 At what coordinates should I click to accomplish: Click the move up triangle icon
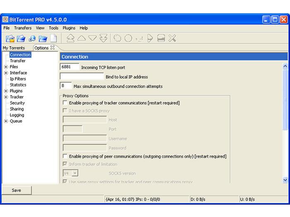82,38
